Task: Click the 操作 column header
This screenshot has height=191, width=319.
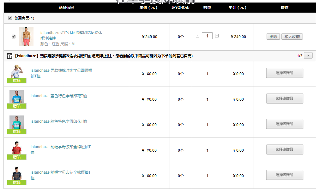Action: [284, 8]
